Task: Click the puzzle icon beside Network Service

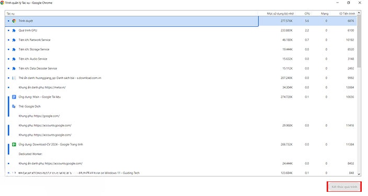Action: (14, 40)
